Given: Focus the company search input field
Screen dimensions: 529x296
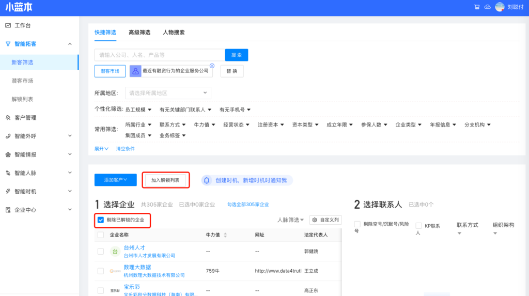Looking at the screenshot, I should click(x=160, y=55).
